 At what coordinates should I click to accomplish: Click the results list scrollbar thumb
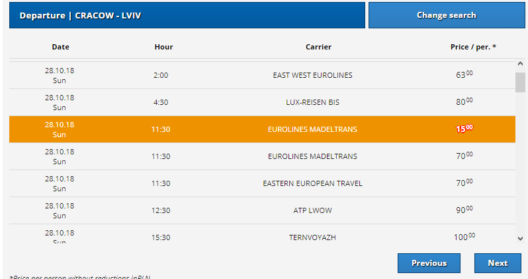tap(520, 84)
